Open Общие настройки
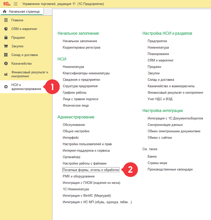Screen dimensions: 211x220 coord(76,131)
